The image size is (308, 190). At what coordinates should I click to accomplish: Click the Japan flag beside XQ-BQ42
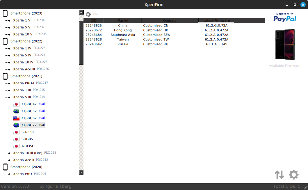pos(16,104)
